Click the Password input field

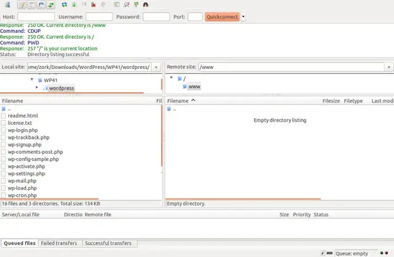[156, 17]
